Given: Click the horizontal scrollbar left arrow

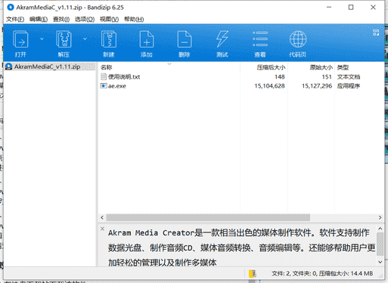Looking at the screenshot, I should (x=102, y=217).
